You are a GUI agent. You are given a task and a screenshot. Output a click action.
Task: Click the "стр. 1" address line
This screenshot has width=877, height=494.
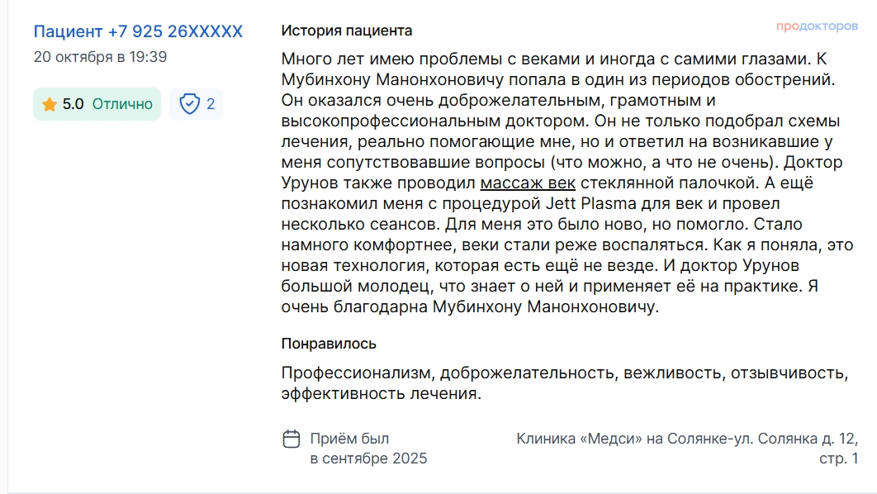[838, 458]
